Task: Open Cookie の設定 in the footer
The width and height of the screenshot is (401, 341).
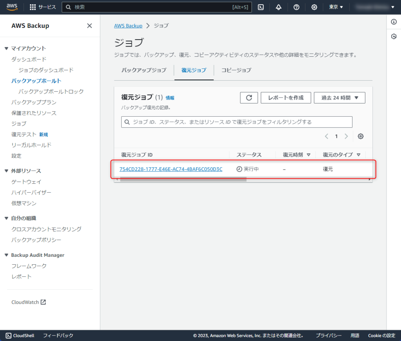Action: pos(381,336)
